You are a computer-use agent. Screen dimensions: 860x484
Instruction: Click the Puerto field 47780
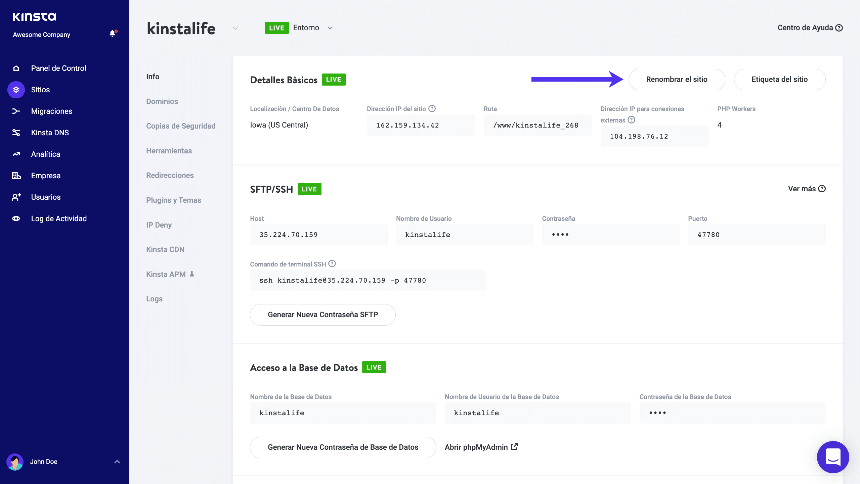[757, 235]
